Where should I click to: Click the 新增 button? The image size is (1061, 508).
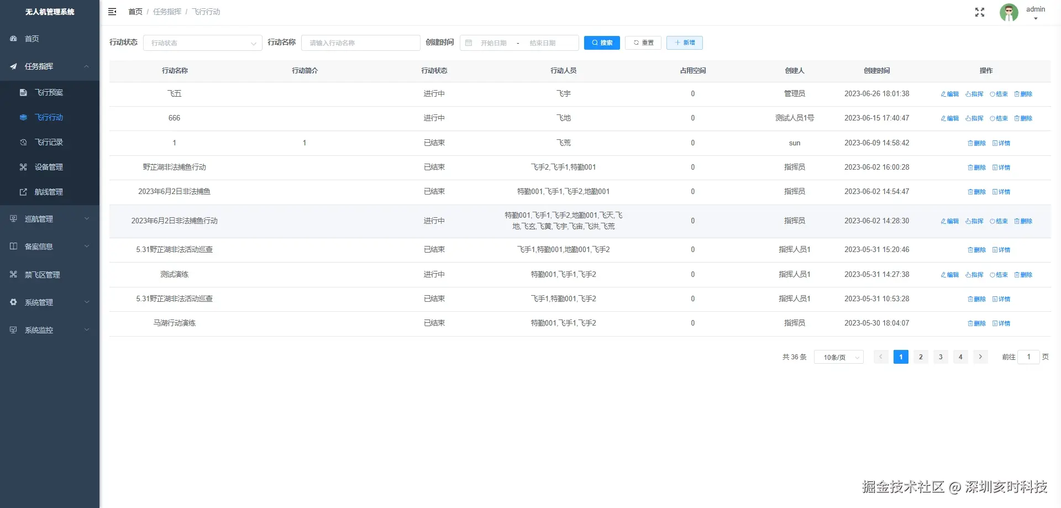(685, 43)
